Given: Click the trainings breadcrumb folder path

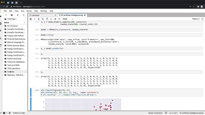Looking at the screenshot, I should (12, 19).
